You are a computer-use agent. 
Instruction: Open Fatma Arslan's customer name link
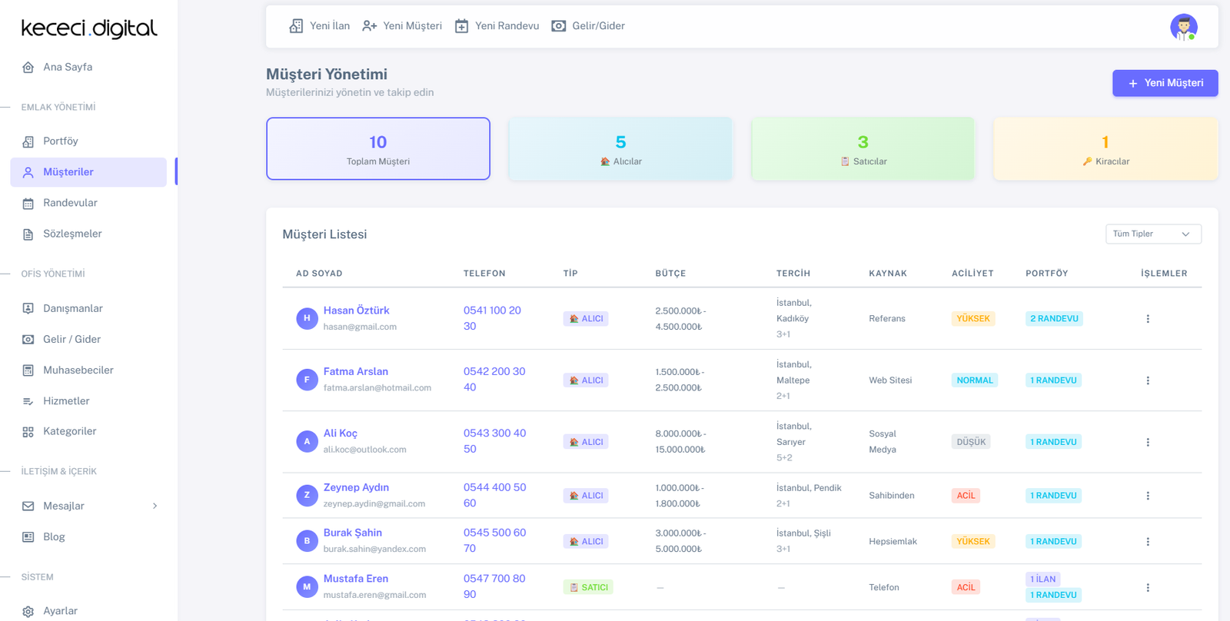click(x=355, y=372)
